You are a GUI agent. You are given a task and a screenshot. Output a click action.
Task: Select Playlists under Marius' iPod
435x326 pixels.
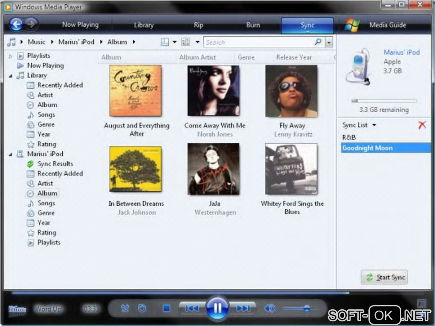pyautogui.click(x=49, y=242)
